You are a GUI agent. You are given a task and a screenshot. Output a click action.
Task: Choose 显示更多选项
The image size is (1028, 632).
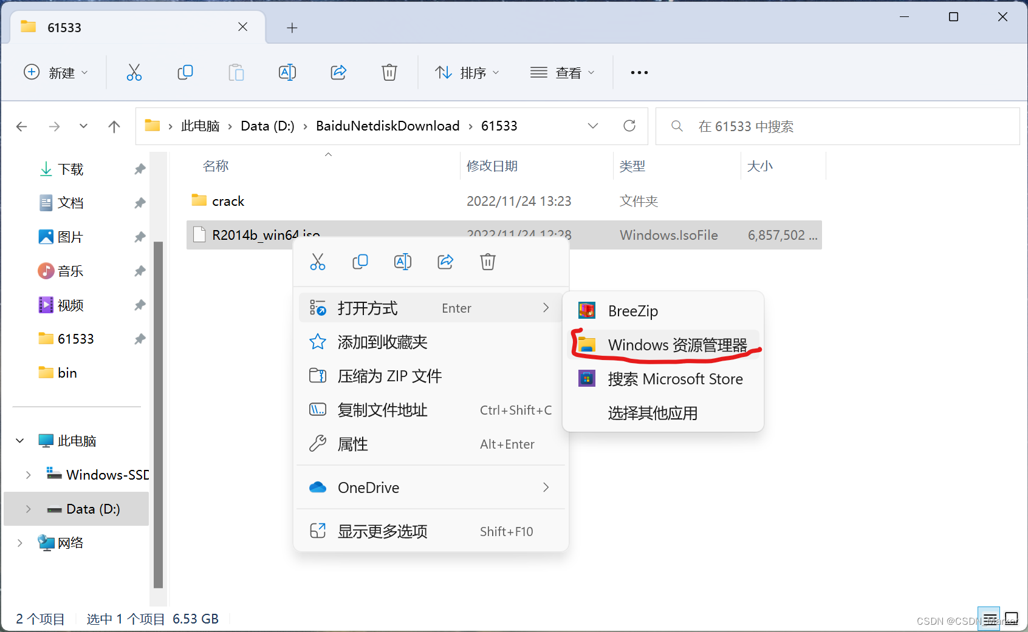[x=431, y=531]
